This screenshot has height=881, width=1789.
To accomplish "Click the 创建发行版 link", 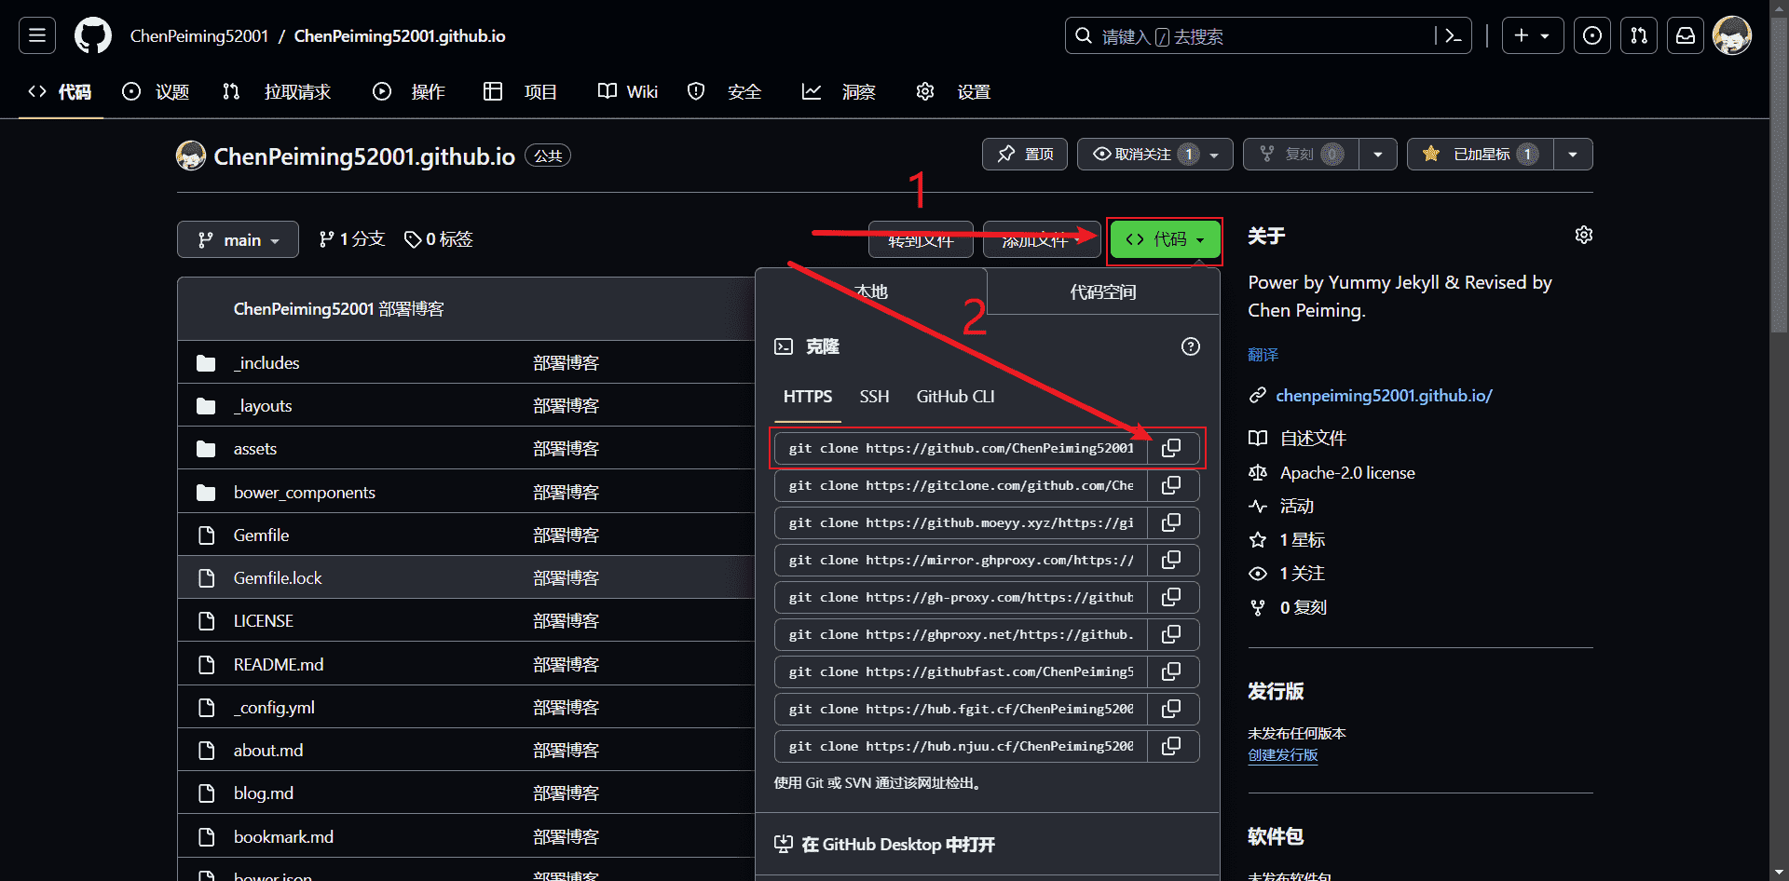I will click(1283, 755).
